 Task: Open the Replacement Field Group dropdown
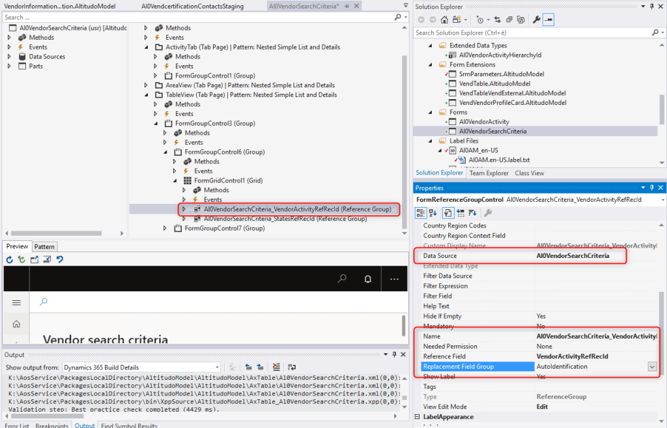(x=652, y=367)
